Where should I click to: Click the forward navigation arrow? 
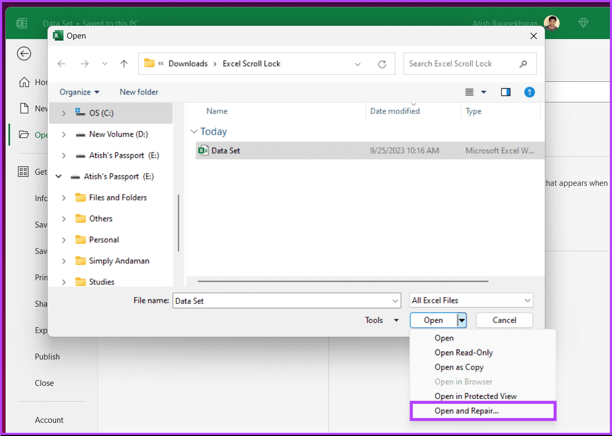(85, 63)
